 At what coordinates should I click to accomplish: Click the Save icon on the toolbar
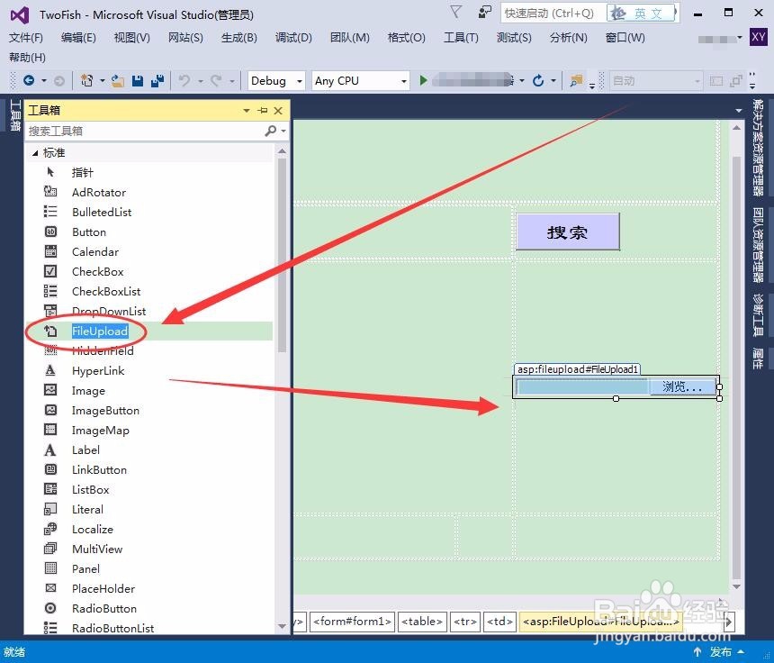pyautogui.click(x=137, y=80)
